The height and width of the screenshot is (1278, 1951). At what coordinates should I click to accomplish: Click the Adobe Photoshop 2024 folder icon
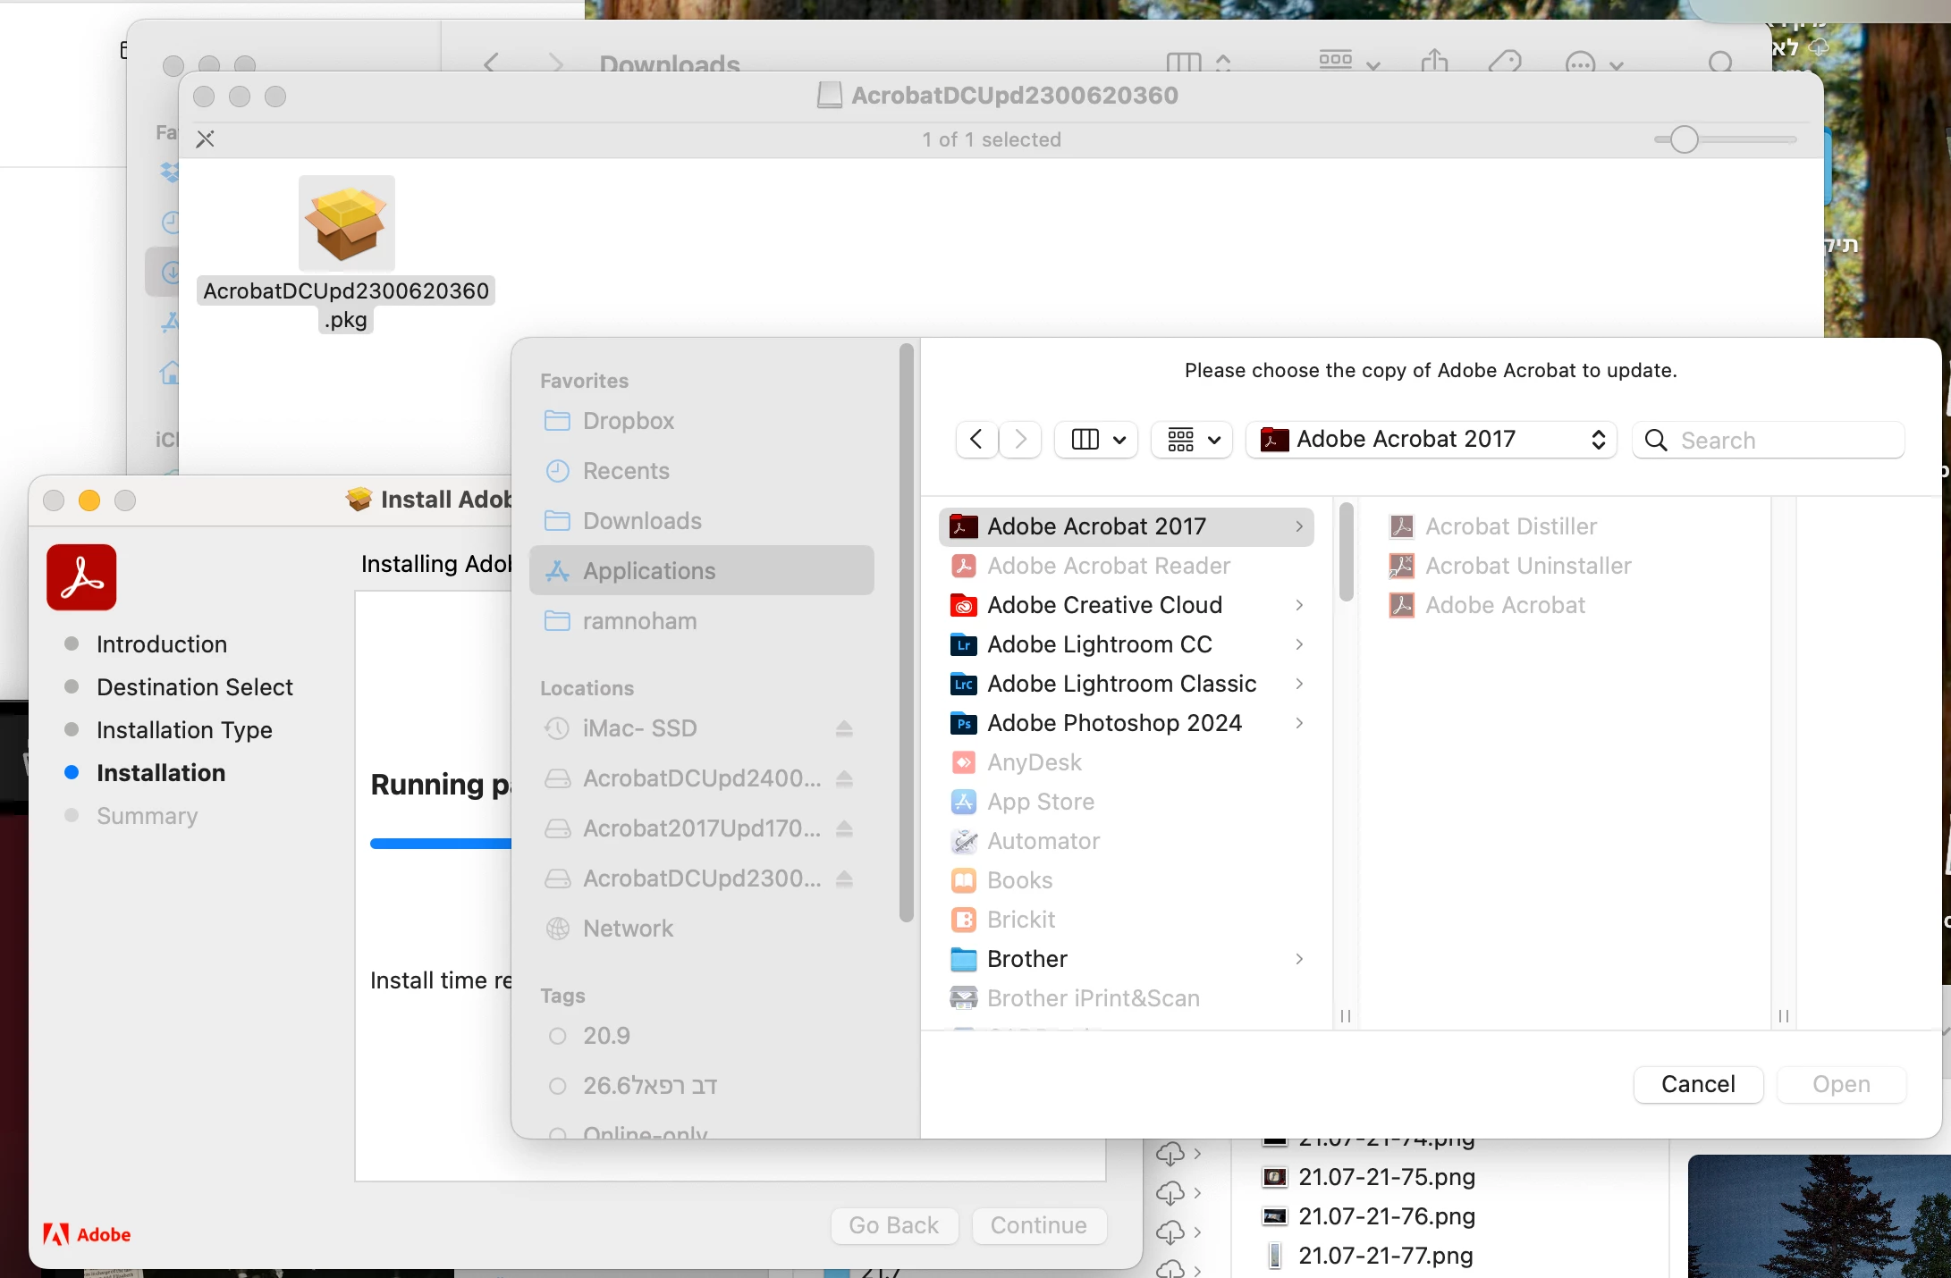point(963,723)
